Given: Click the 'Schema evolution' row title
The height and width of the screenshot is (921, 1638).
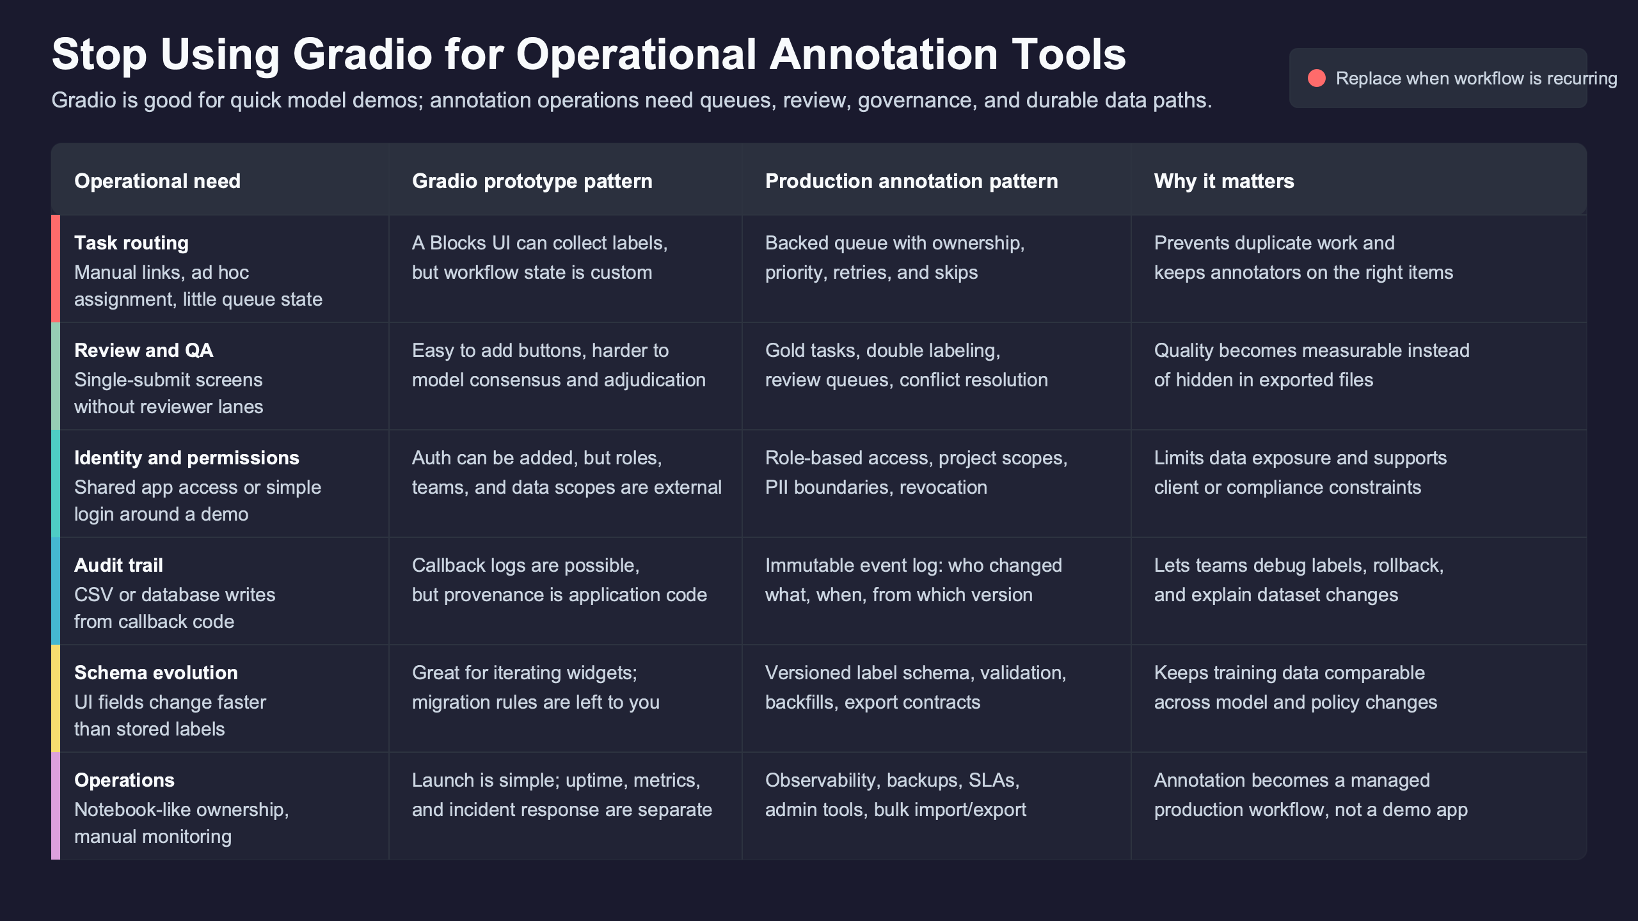Looking at the screenshot, I should (x=156, y=673).
